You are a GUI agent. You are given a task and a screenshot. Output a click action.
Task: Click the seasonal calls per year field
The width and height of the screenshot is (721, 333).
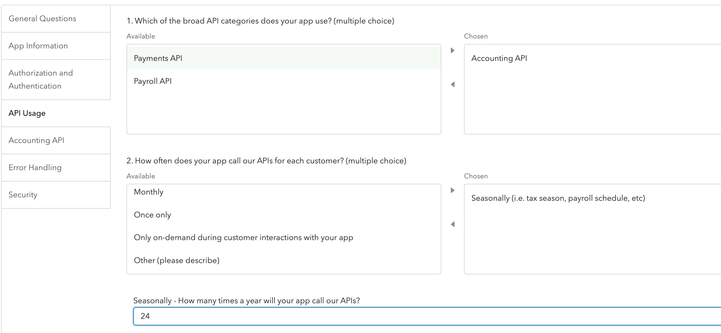pyautogui.click(x=425, y=316)
